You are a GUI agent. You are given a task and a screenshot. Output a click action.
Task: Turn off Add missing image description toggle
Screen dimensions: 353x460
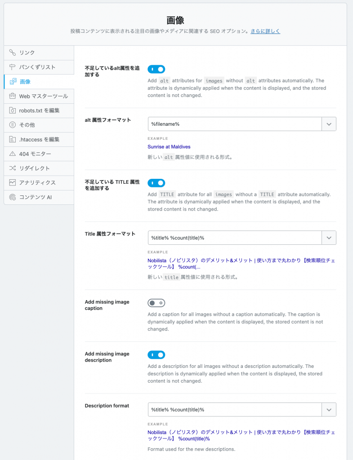point(156,355)
